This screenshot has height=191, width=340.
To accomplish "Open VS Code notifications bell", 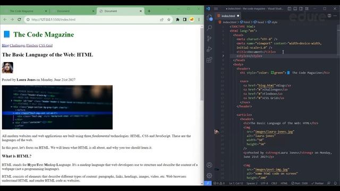I will point(335,183).
